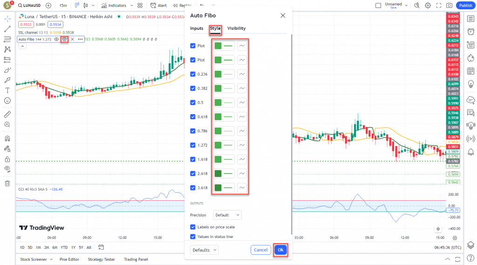This screenshot has width=477, height=265.
Task: Open the Trading Panel tab
Action: pos(136,259)
